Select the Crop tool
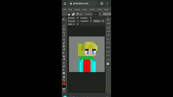This screenshot has width=173, height=97. [x=64, y=33]
